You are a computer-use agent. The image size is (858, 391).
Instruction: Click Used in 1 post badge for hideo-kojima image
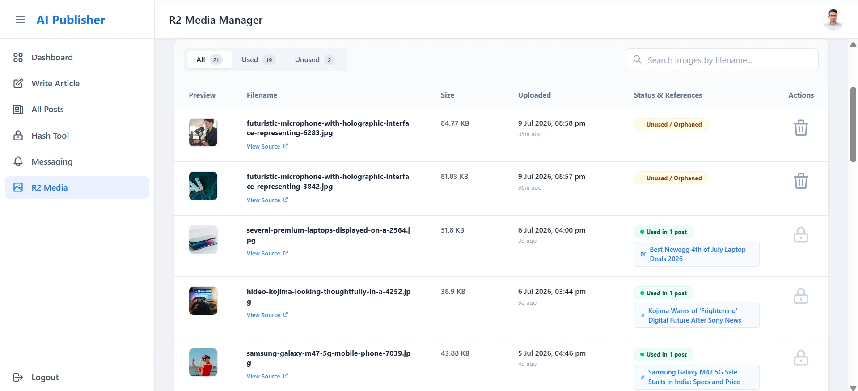coord(664,293)
